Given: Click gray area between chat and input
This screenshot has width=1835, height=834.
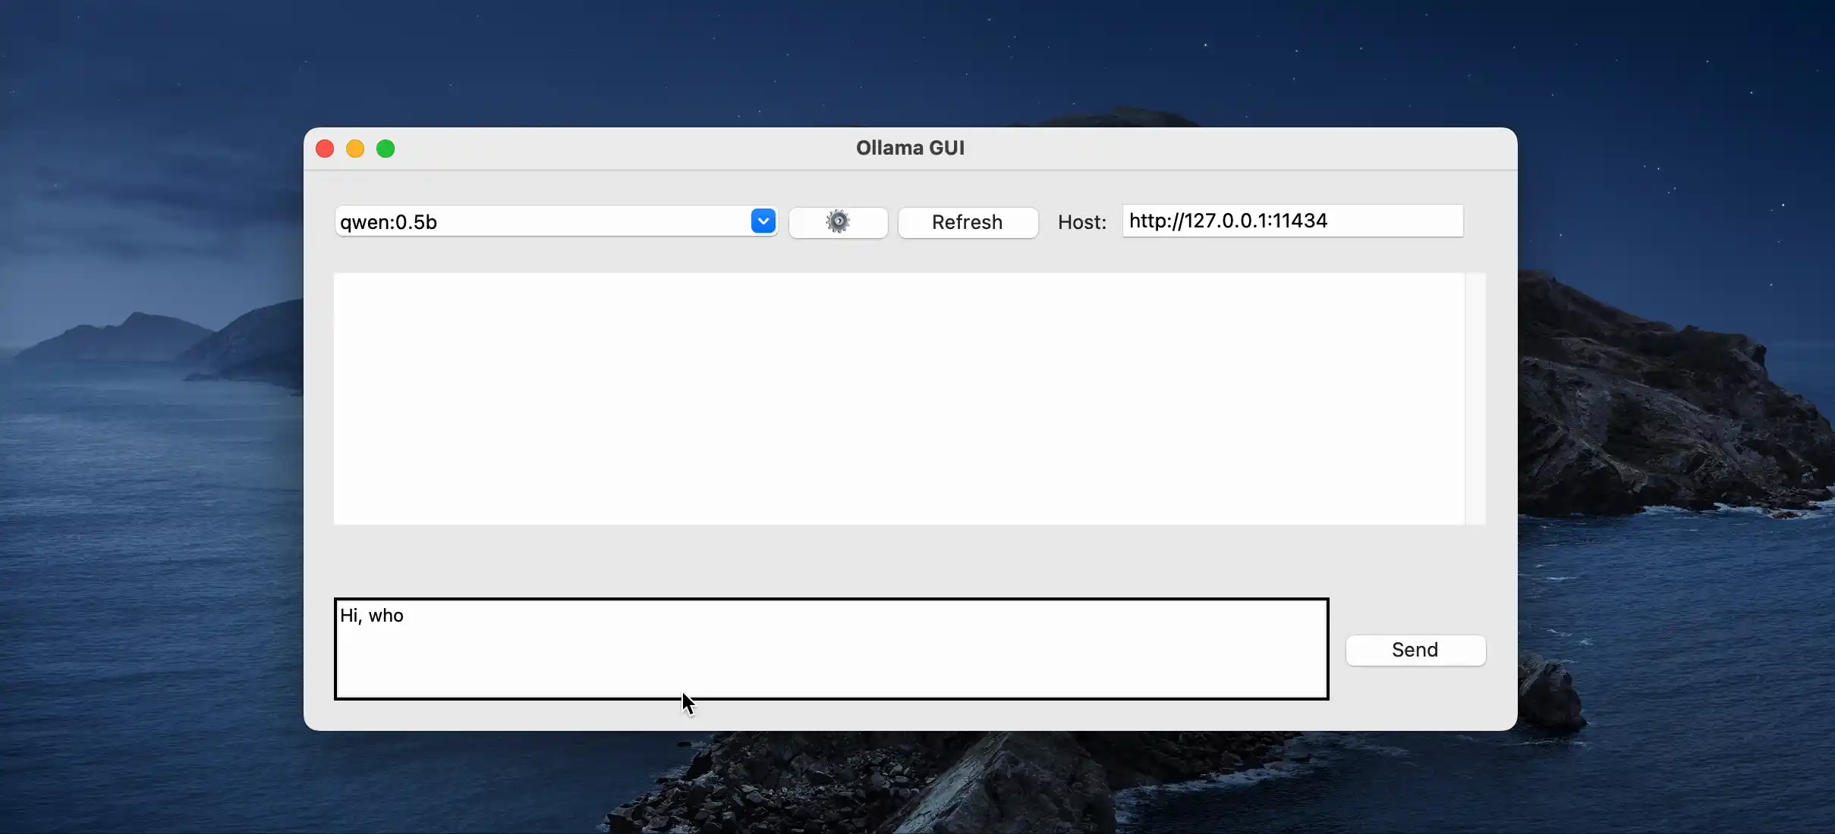Looking at the screenshot, I should [x=835, y=561].
